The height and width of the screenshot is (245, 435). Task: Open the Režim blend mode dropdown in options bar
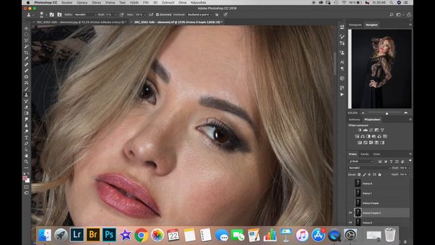pyautogui.click(x=86, y=14)
